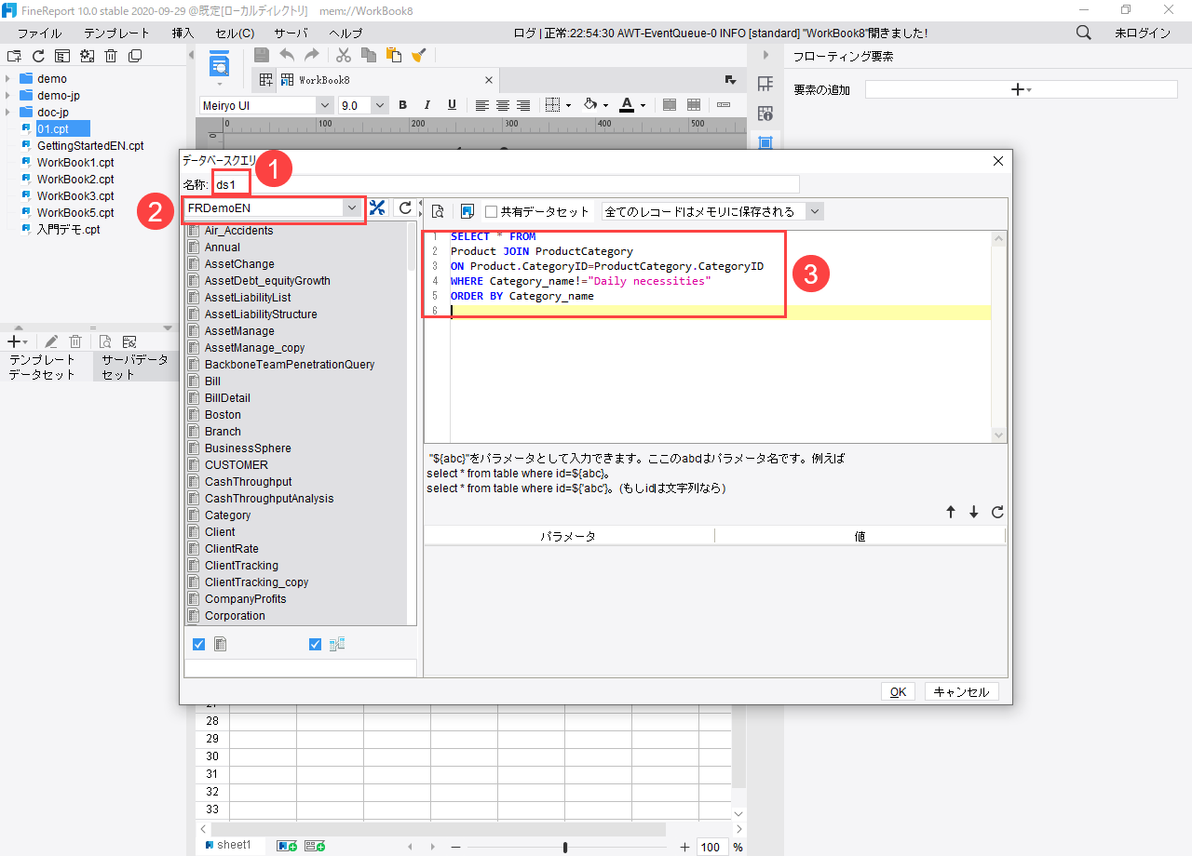Click the save-as stored procedure icon beside preview

click(x=467, y=211)
